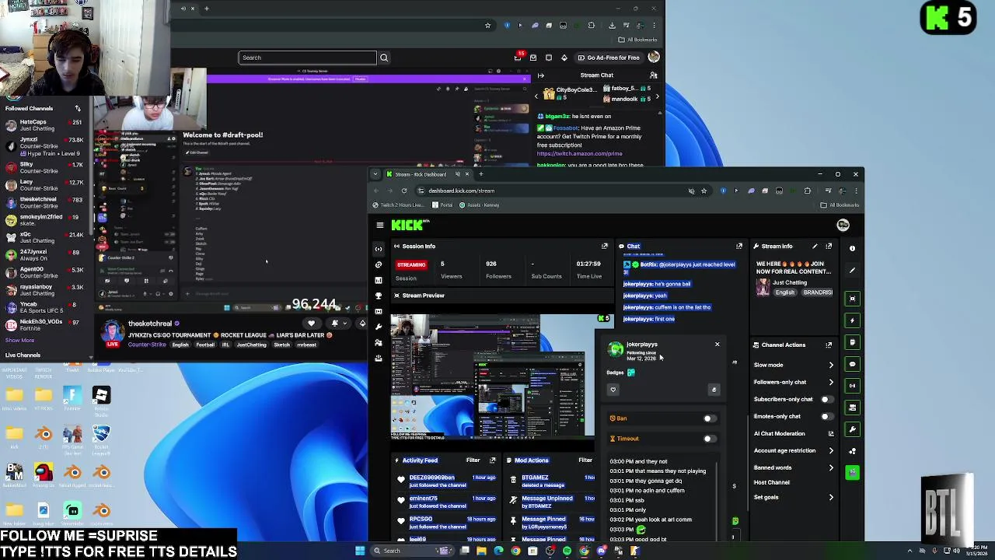
Task: Open the Kick profile avatar menu
Action: point(843,225)
